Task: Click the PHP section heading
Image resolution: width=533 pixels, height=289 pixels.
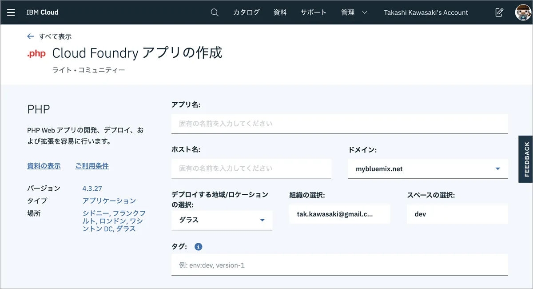Action: 39,109
